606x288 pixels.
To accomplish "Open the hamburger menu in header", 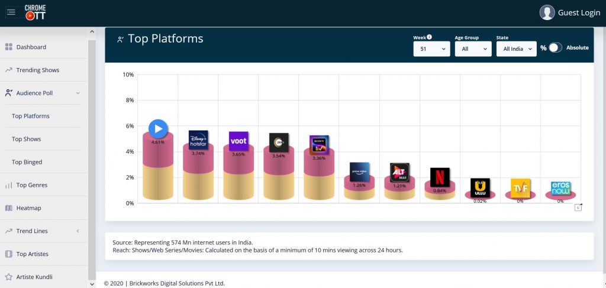I will (11, 12).
